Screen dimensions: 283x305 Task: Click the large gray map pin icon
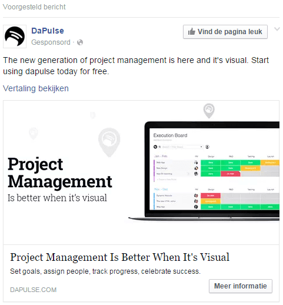pos(109,142)
